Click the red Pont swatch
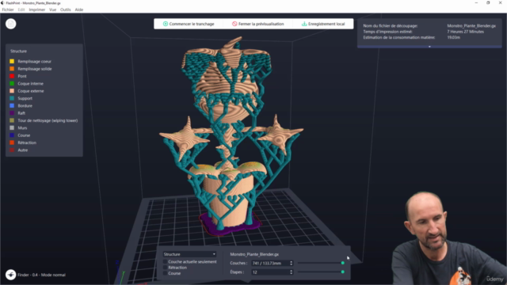Image resolution: width=507 pixels, height=285 pixels. pos(12,76)
